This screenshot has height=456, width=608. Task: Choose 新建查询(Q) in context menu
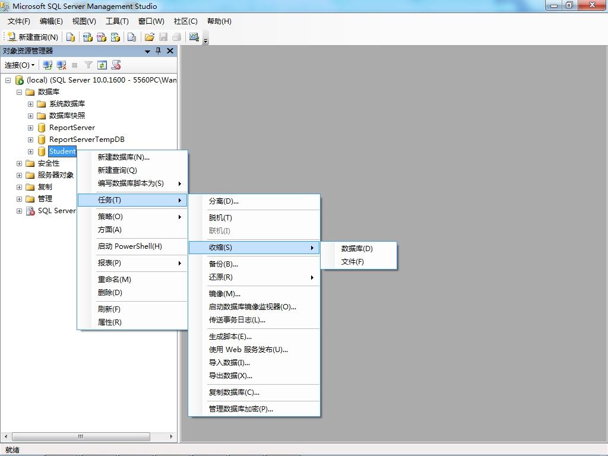tap(132, 170)
